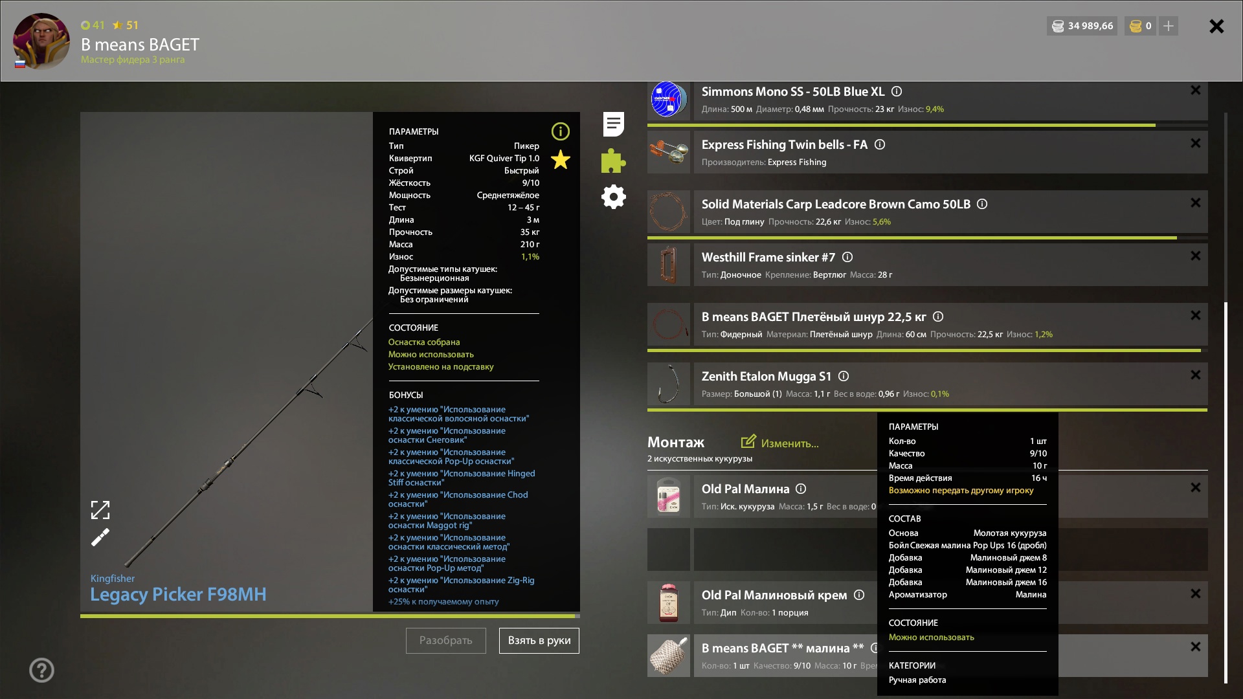
Task: Click the pencil rename rod icon
Action: pyautogui.click(x=100, y=537)
